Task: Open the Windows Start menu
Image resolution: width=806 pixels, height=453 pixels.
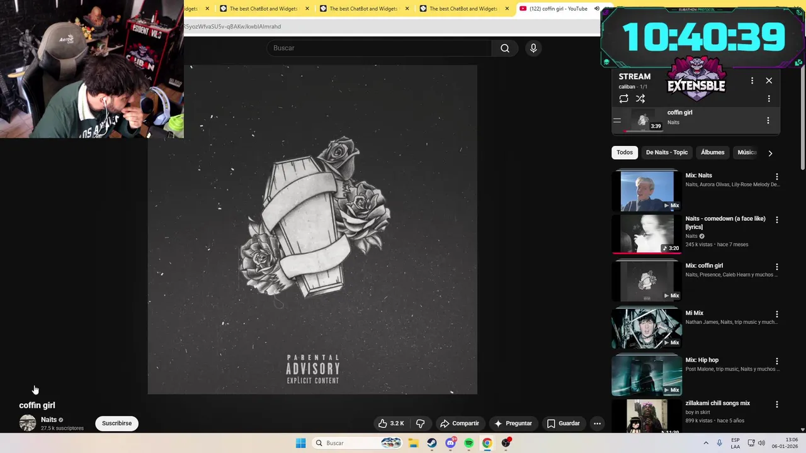Action: [301, 443]
